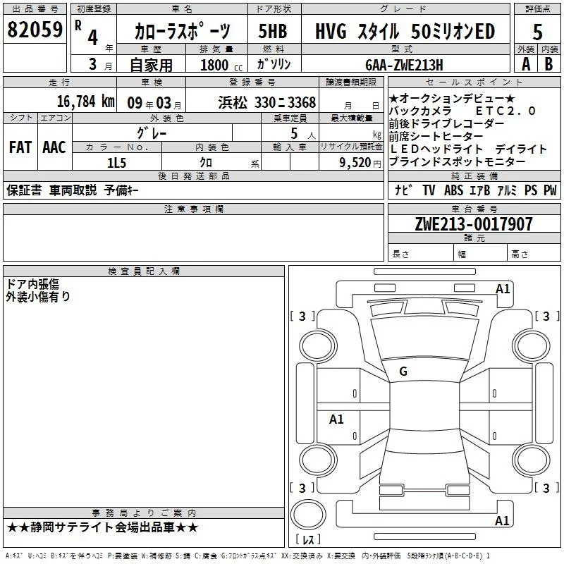This screenshot has height=564, width=564.
Task: Click the 保証書 item in later-shipped parts
Action: (x=24, y=190)
